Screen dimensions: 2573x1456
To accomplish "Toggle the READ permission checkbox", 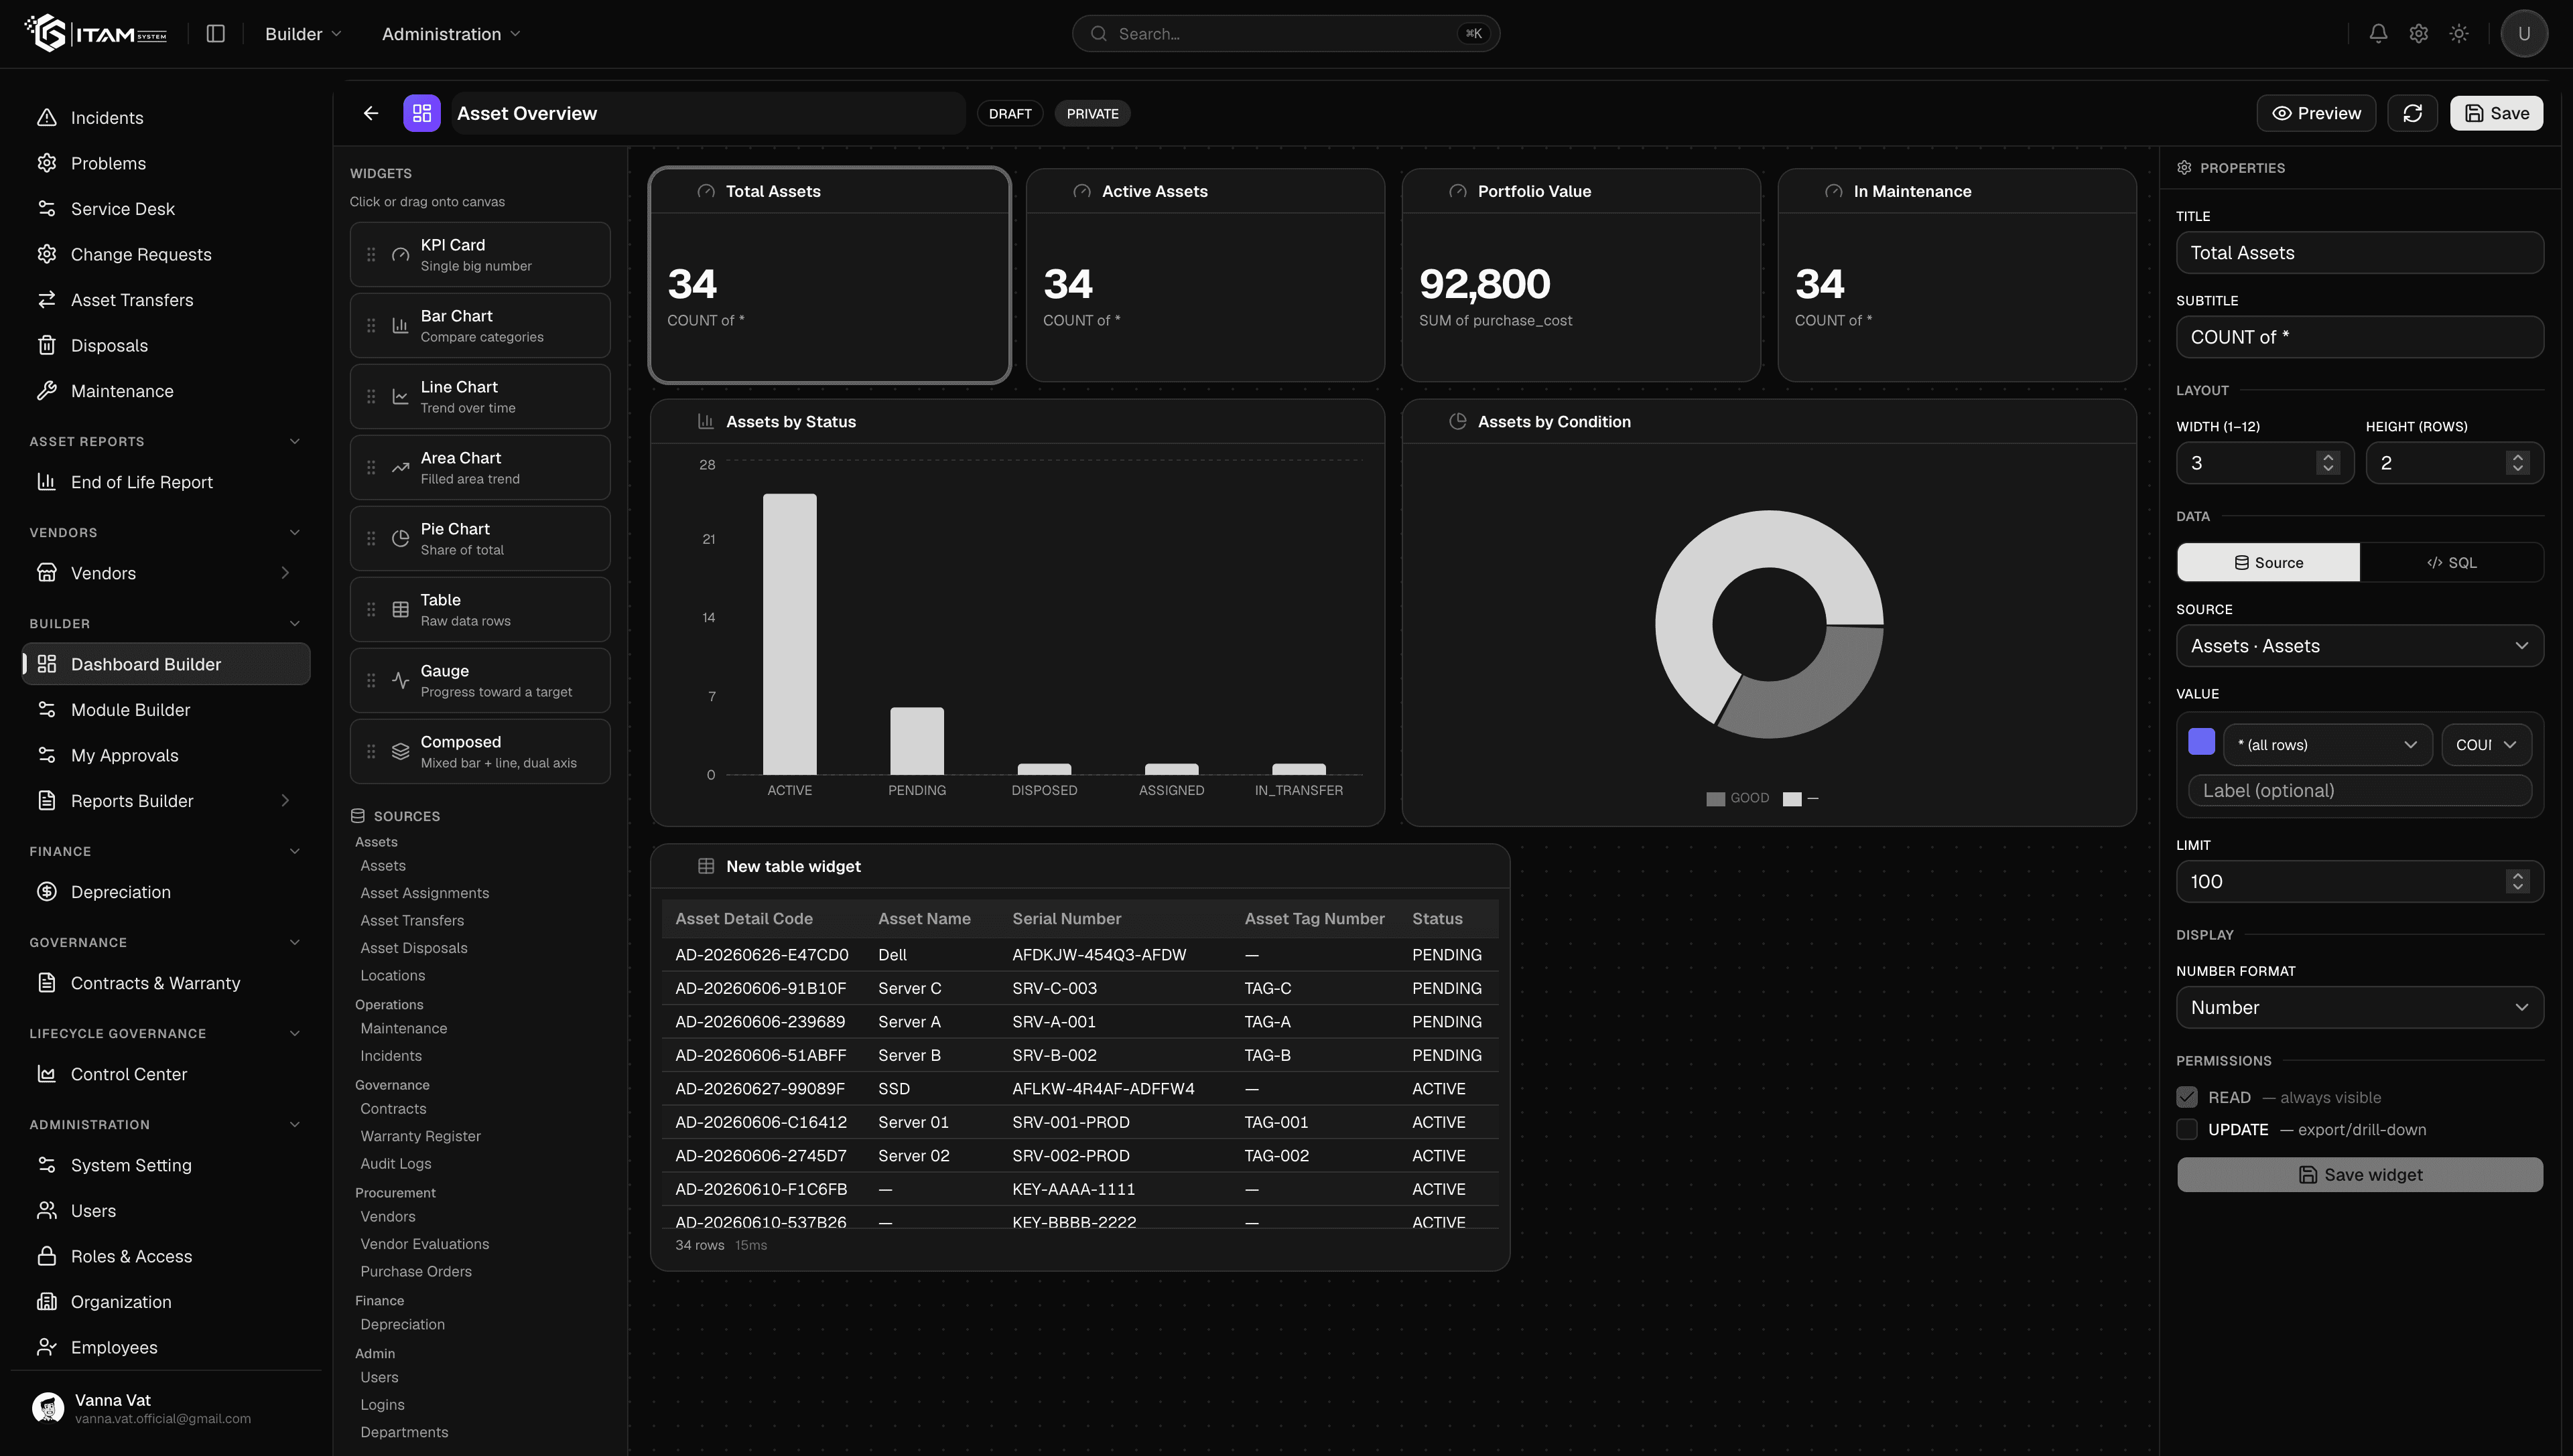I will coord(2187,1097).
